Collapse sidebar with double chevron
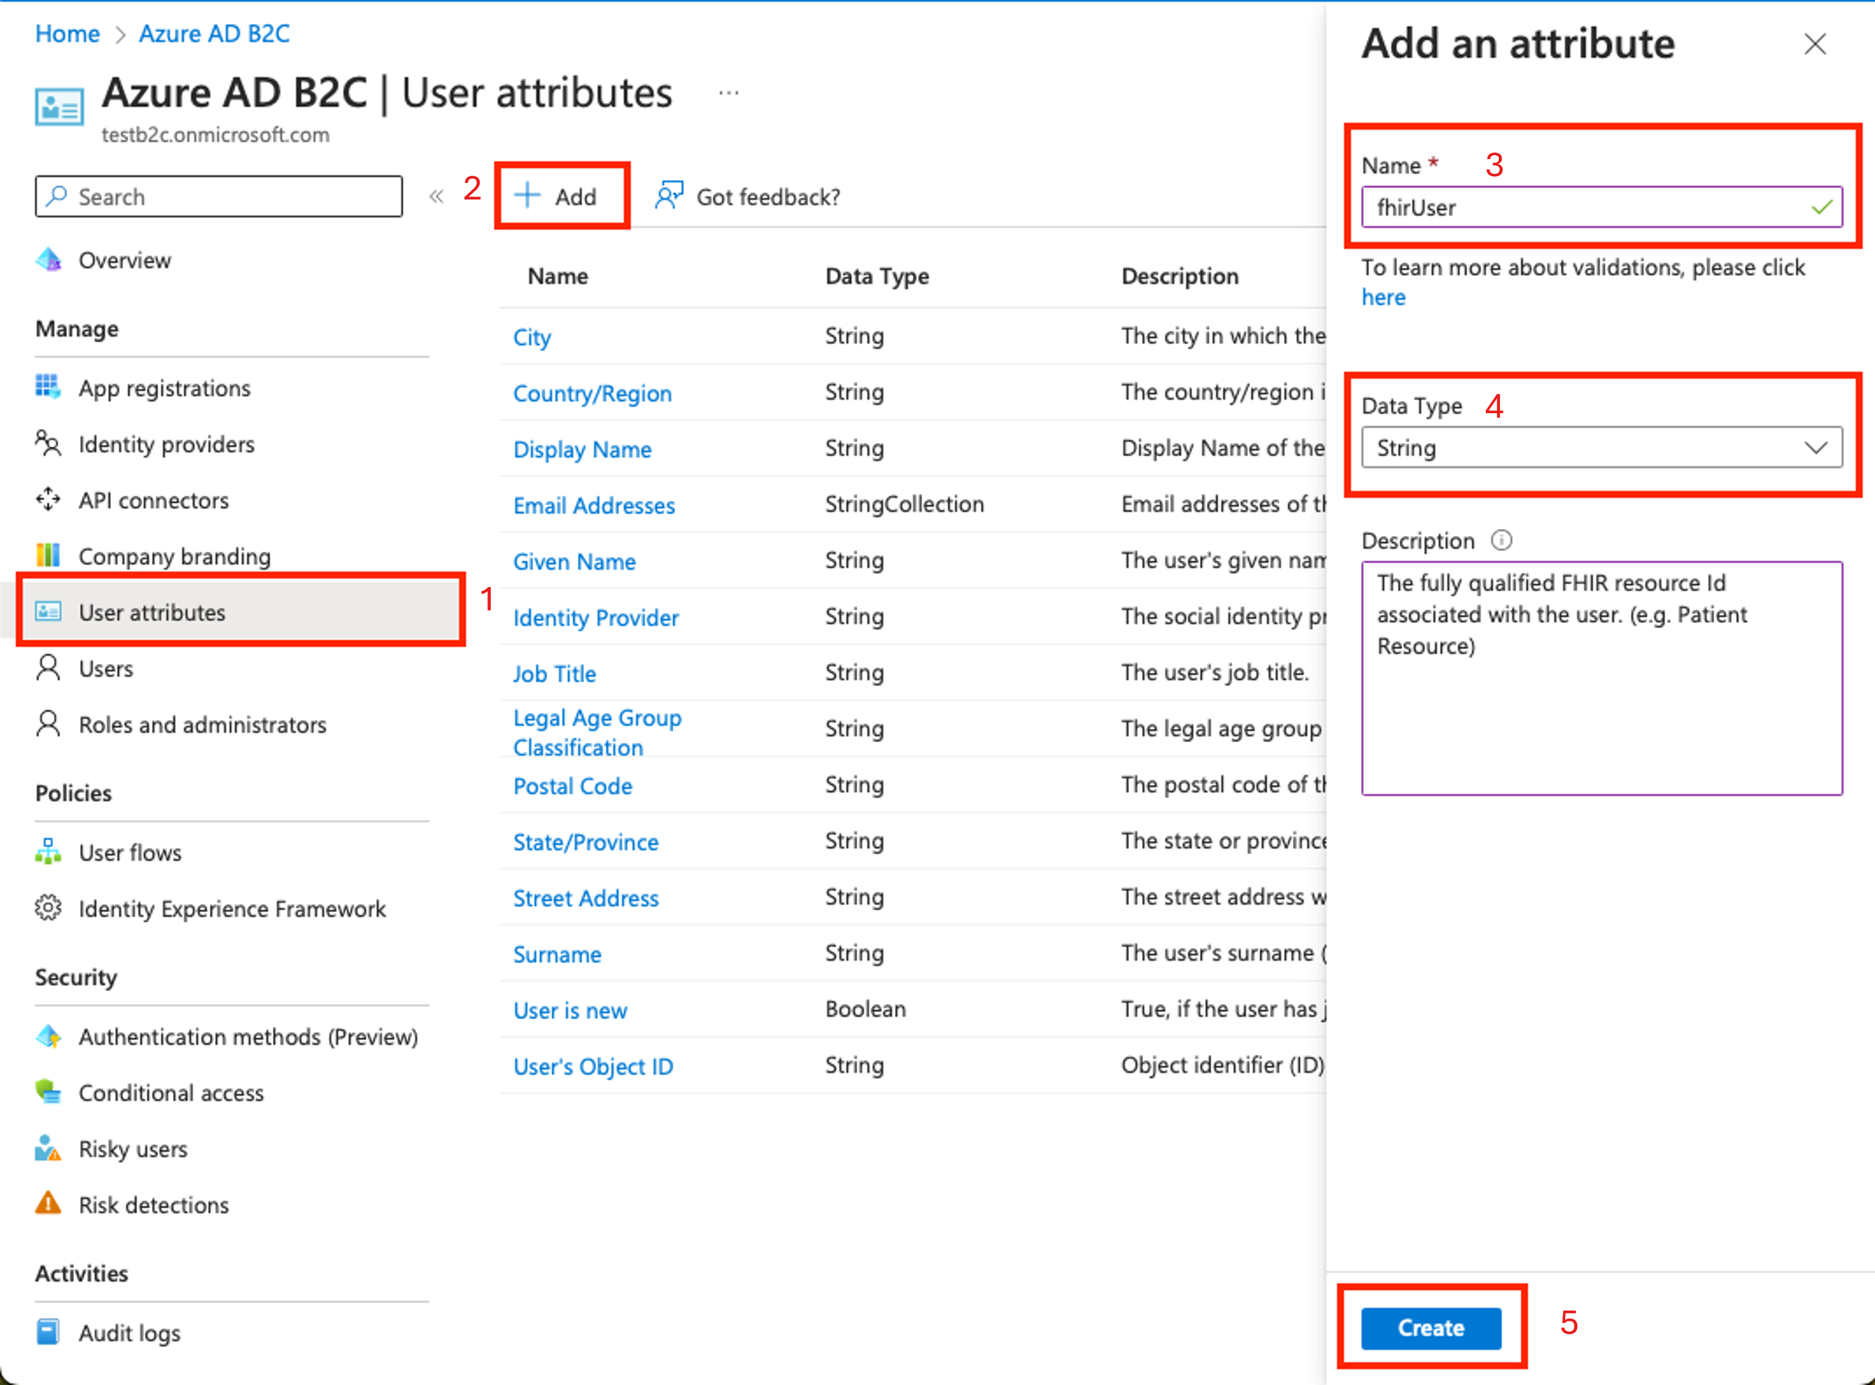The height and width of the screenshot is (1385, 1875). coord(436,197)
